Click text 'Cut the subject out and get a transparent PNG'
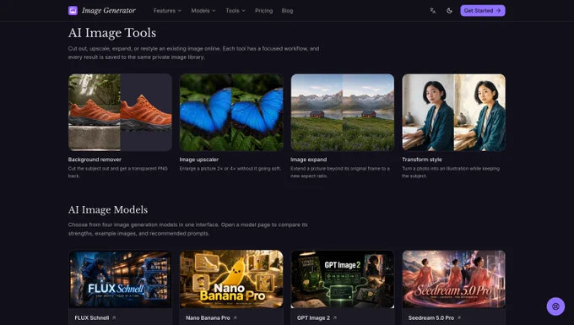 pyautogui.click(x=118, y=169)
